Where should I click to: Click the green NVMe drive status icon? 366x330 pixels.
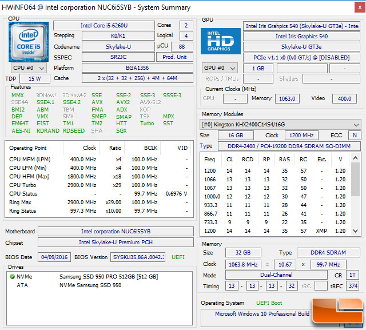12,277
